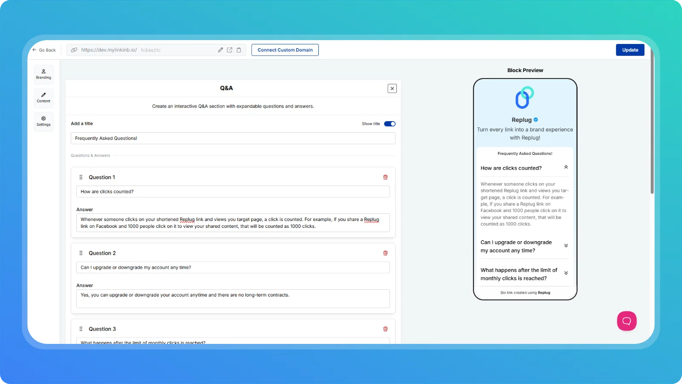Expand 'What happens after the limit' preview question
The image size is (682, 384).
click(x=566, y=273)
